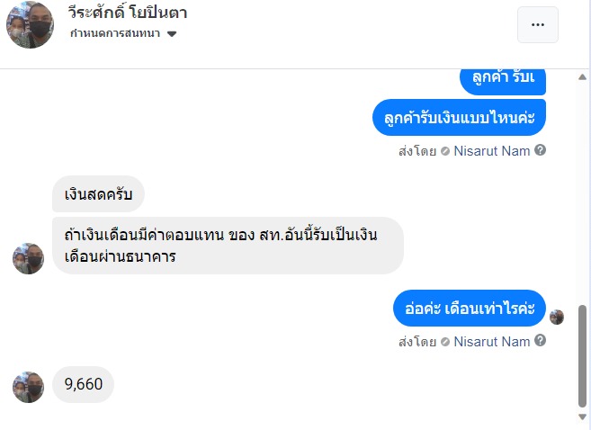The width and height of the screenshot is (591, 430).
Task: Expand the กำหนดการสนทนา dropdown
Action: [172, 34]
